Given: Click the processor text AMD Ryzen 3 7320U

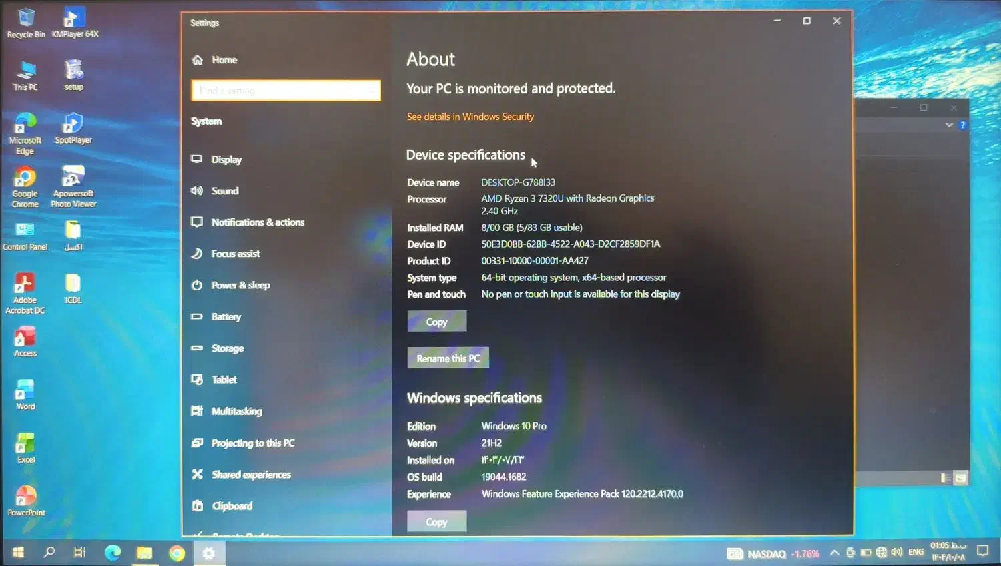Looking at the screenshot, I should [x=568, y=204].
